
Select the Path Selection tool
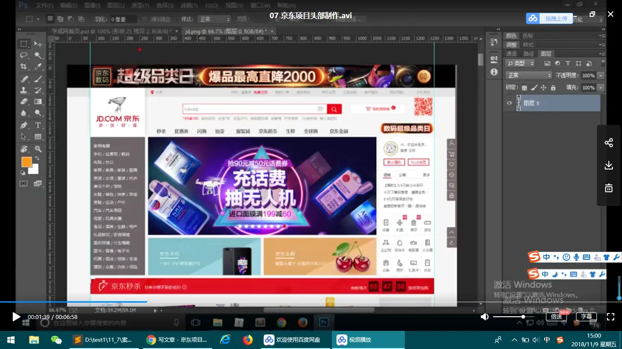click(x=24, y=137)
